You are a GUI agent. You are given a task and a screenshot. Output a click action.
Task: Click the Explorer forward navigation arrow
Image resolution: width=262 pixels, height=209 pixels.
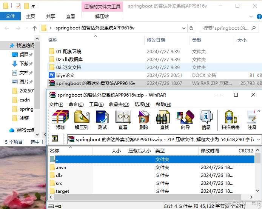pyautogui.click(x=18, y=28)
